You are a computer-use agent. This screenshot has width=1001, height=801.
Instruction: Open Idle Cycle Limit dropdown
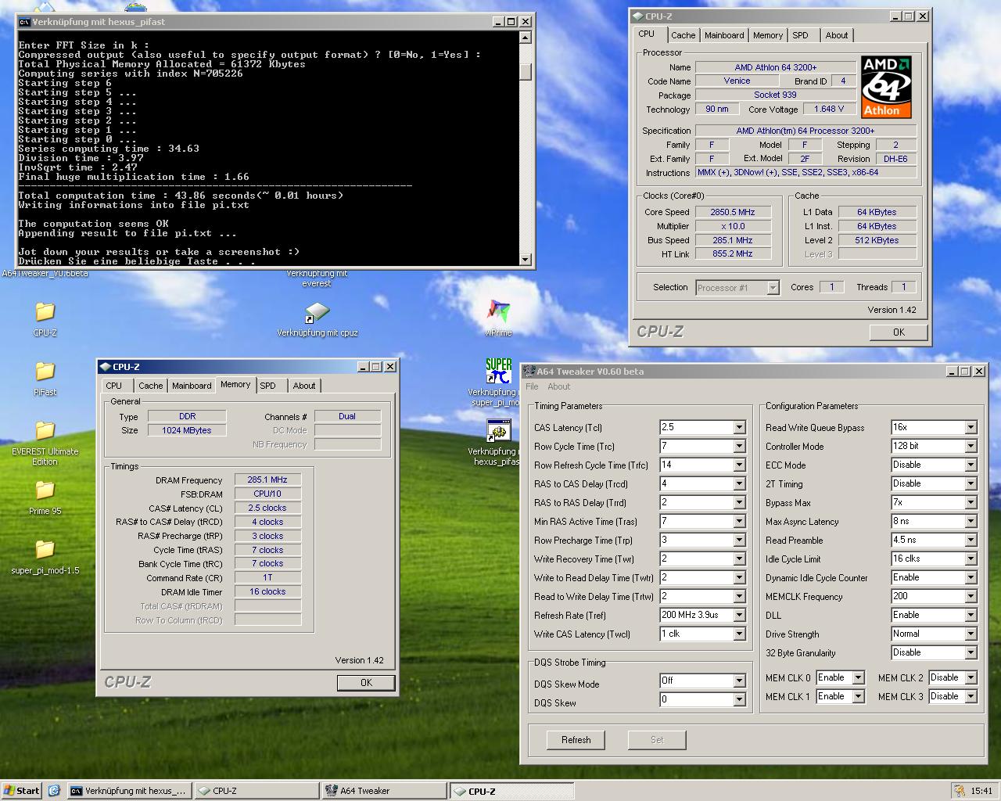[971, 559]
